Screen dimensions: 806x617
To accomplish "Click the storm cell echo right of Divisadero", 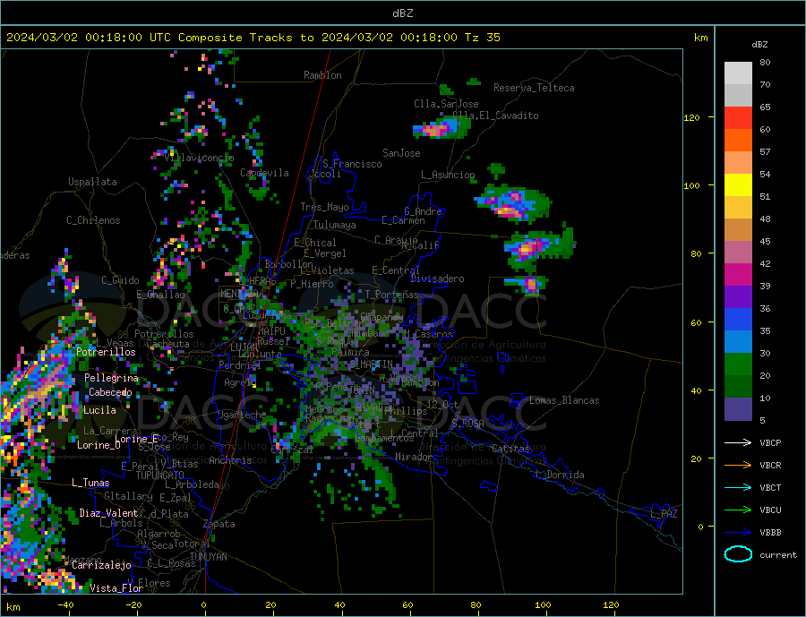I will coord(528,285).
